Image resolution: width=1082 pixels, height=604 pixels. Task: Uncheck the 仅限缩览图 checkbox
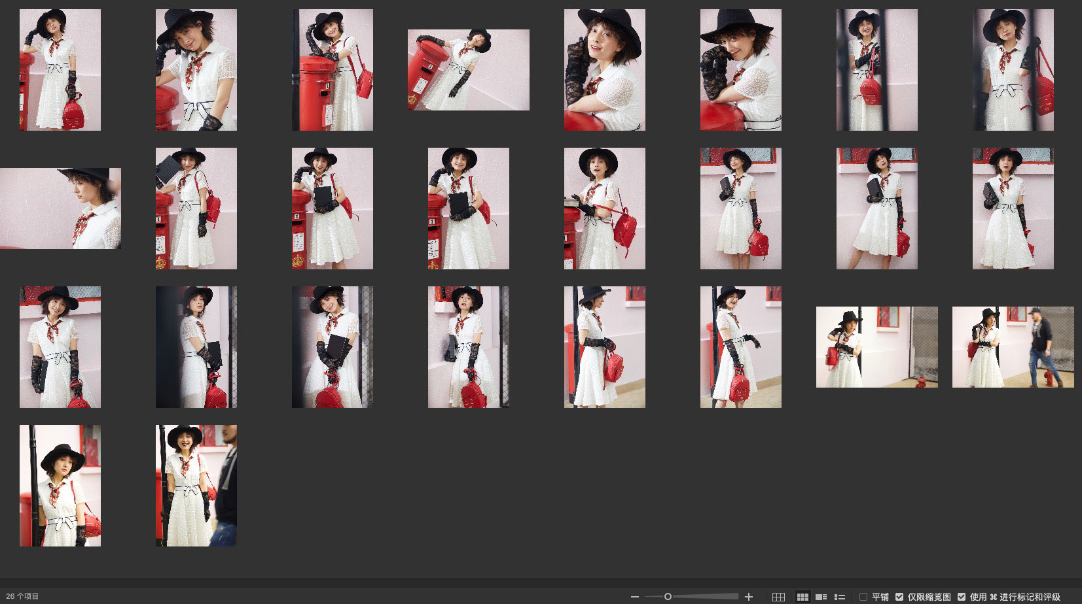click(899, 597)
